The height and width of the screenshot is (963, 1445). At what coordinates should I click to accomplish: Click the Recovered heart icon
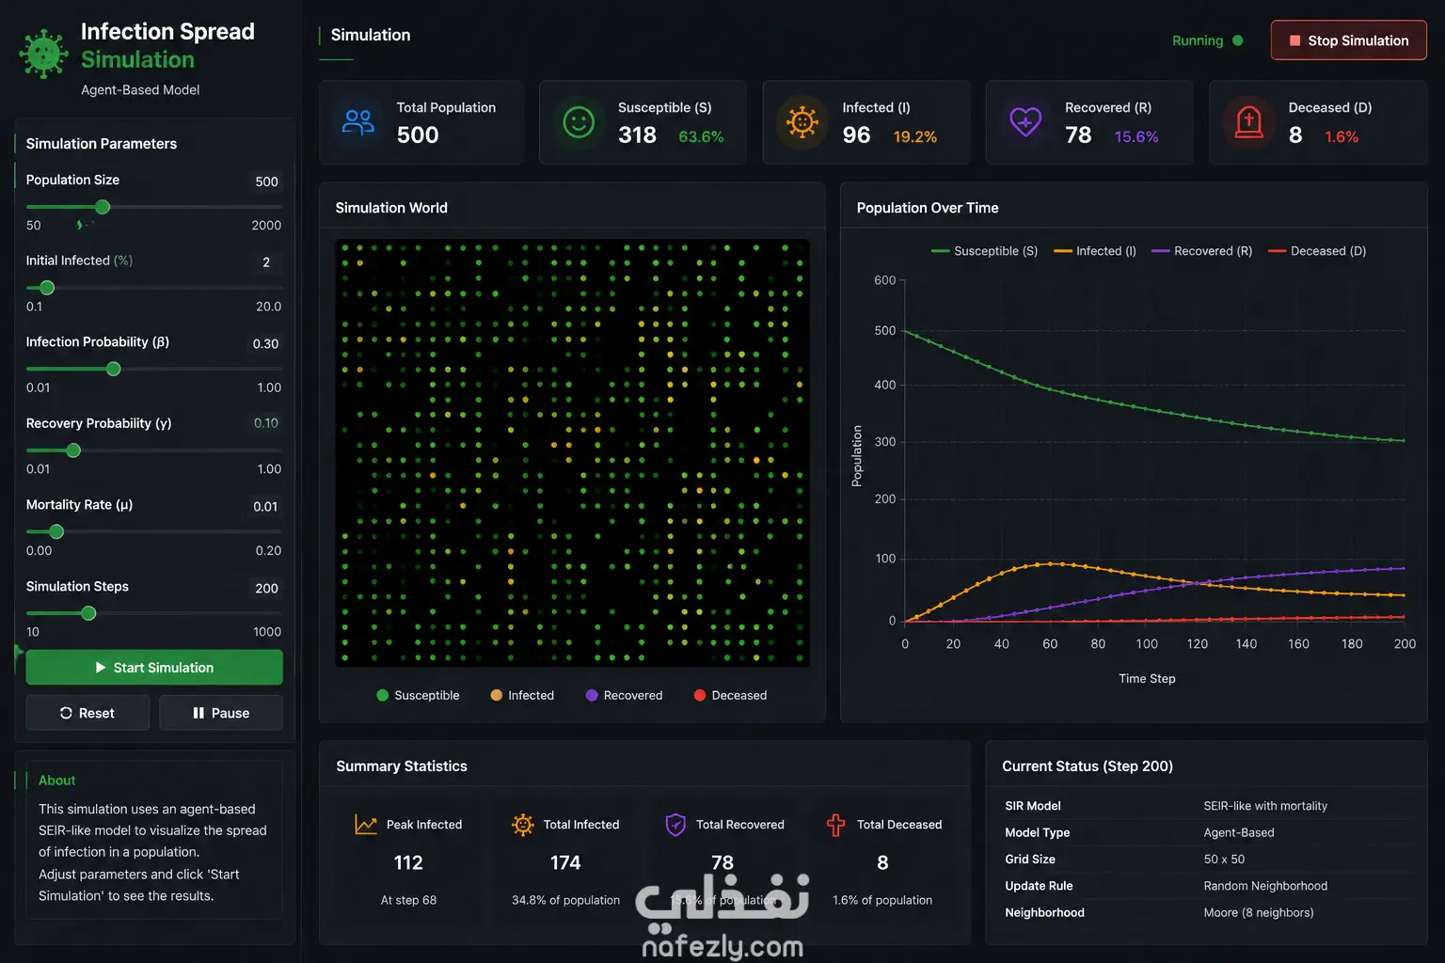click(x=1025, y=121)
